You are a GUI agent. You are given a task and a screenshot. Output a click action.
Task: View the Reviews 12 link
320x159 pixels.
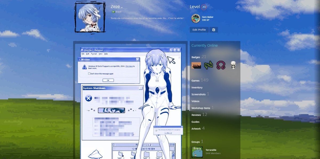(199, 115)
